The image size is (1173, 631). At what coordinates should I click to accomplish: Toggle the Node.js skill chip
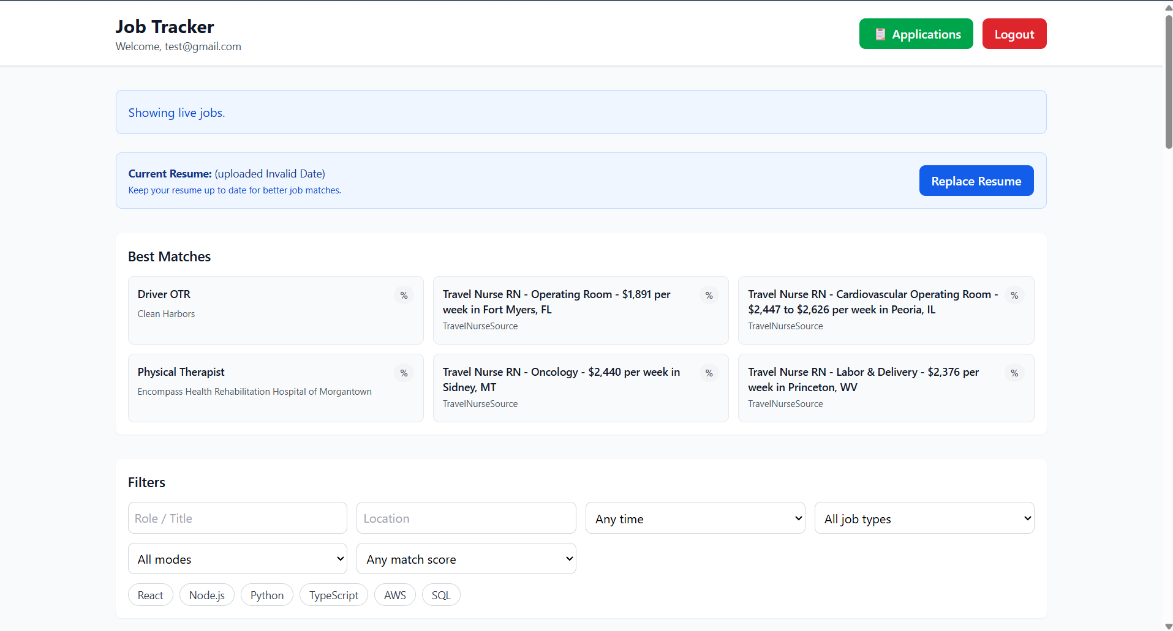pyautogui.click(x=207, y=595)
